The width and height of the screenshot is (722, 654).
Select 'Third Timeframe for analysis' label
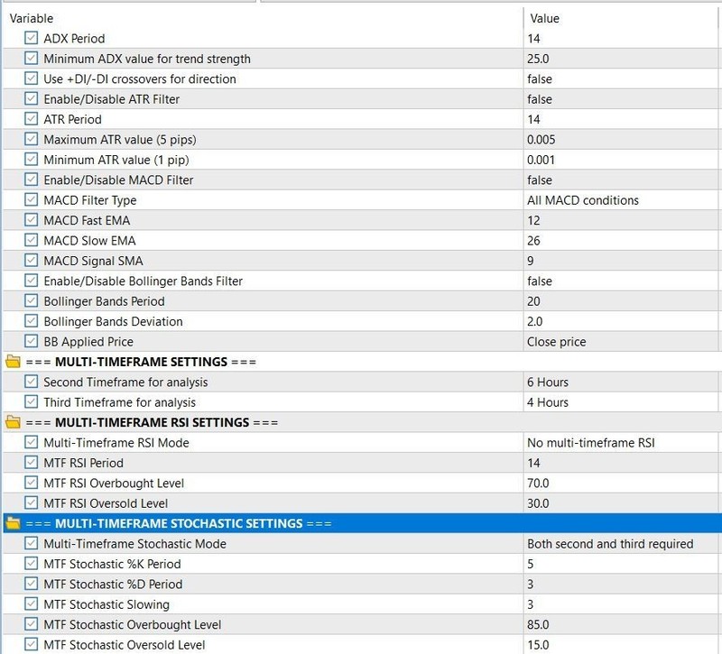click(x=120, y=402)
